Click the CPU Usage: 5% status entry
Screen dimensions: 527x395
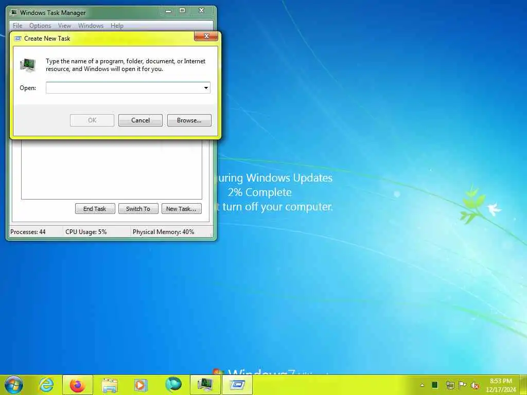[86, 232]
